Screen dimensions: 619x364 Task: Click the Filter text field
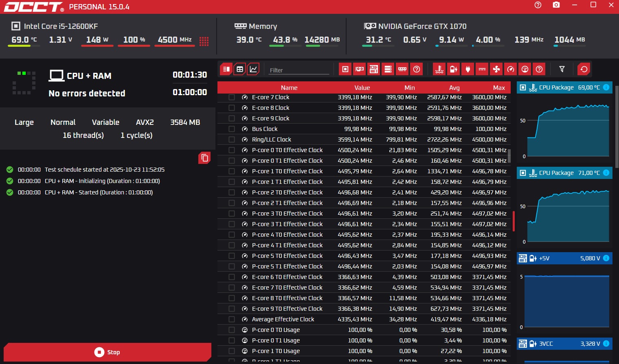tap(299, 70)
